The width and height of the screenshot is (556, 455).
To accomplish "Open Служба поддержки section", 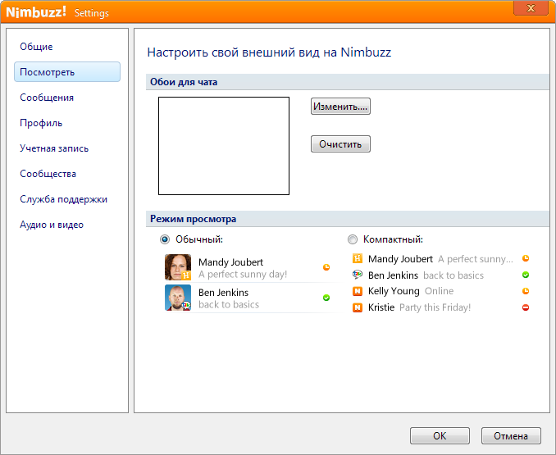I will tap(63, 199).
